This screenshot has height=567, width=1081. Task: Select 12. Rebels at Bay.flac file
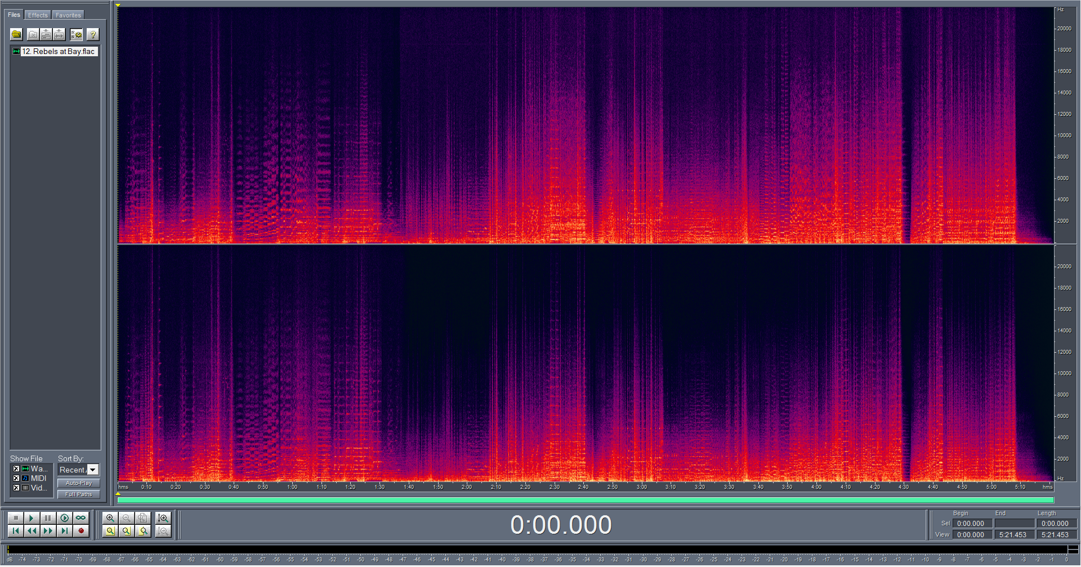click(x=58, y=51)
